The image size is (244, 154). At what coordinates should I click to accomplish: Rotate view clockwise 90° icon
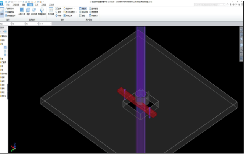(x=68, y=8)
